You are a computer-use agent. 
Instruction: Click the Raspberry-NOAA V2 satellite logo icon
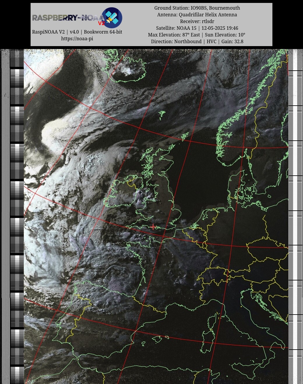click(x=112, y=18)
